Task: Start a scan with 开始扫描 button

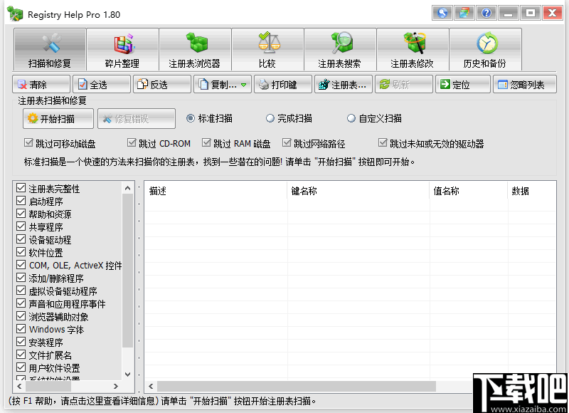Action: (x=58, y=118)
